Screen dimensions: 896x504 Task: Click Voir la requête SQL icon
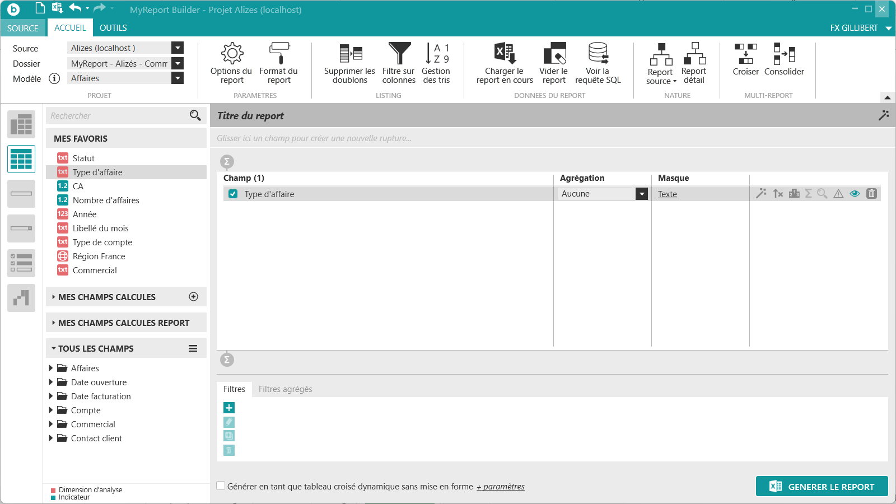point(598,54)
